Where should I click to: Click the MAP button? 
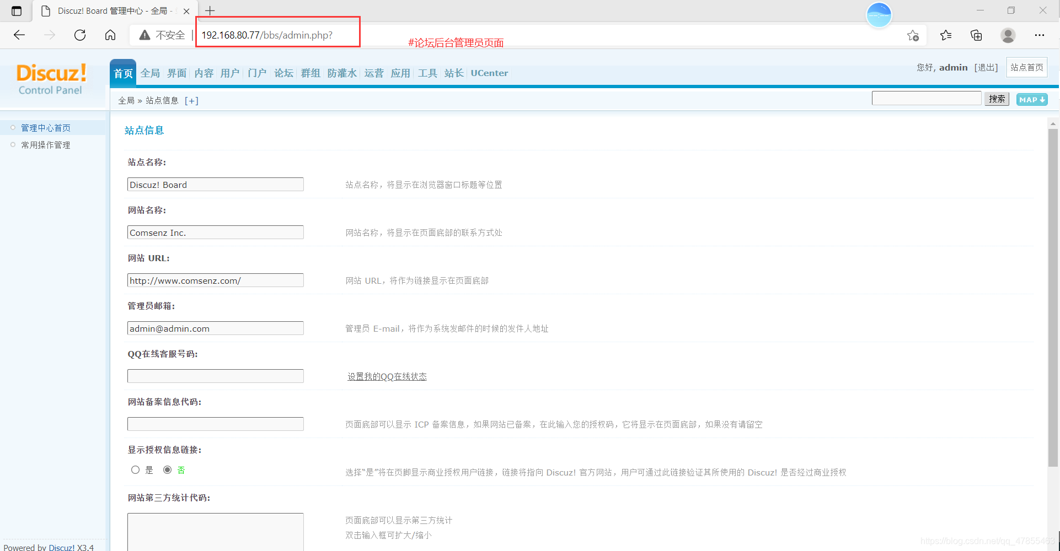[1032, 100]
